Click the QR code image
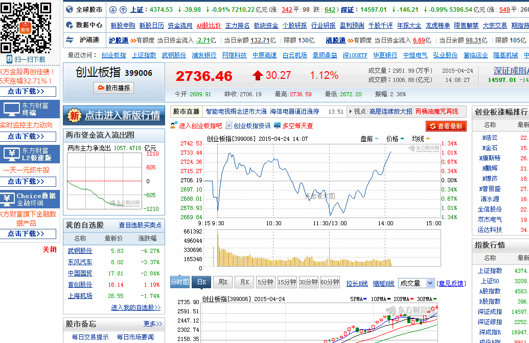The width and height of the screenshot is (529, 343). 26,28
